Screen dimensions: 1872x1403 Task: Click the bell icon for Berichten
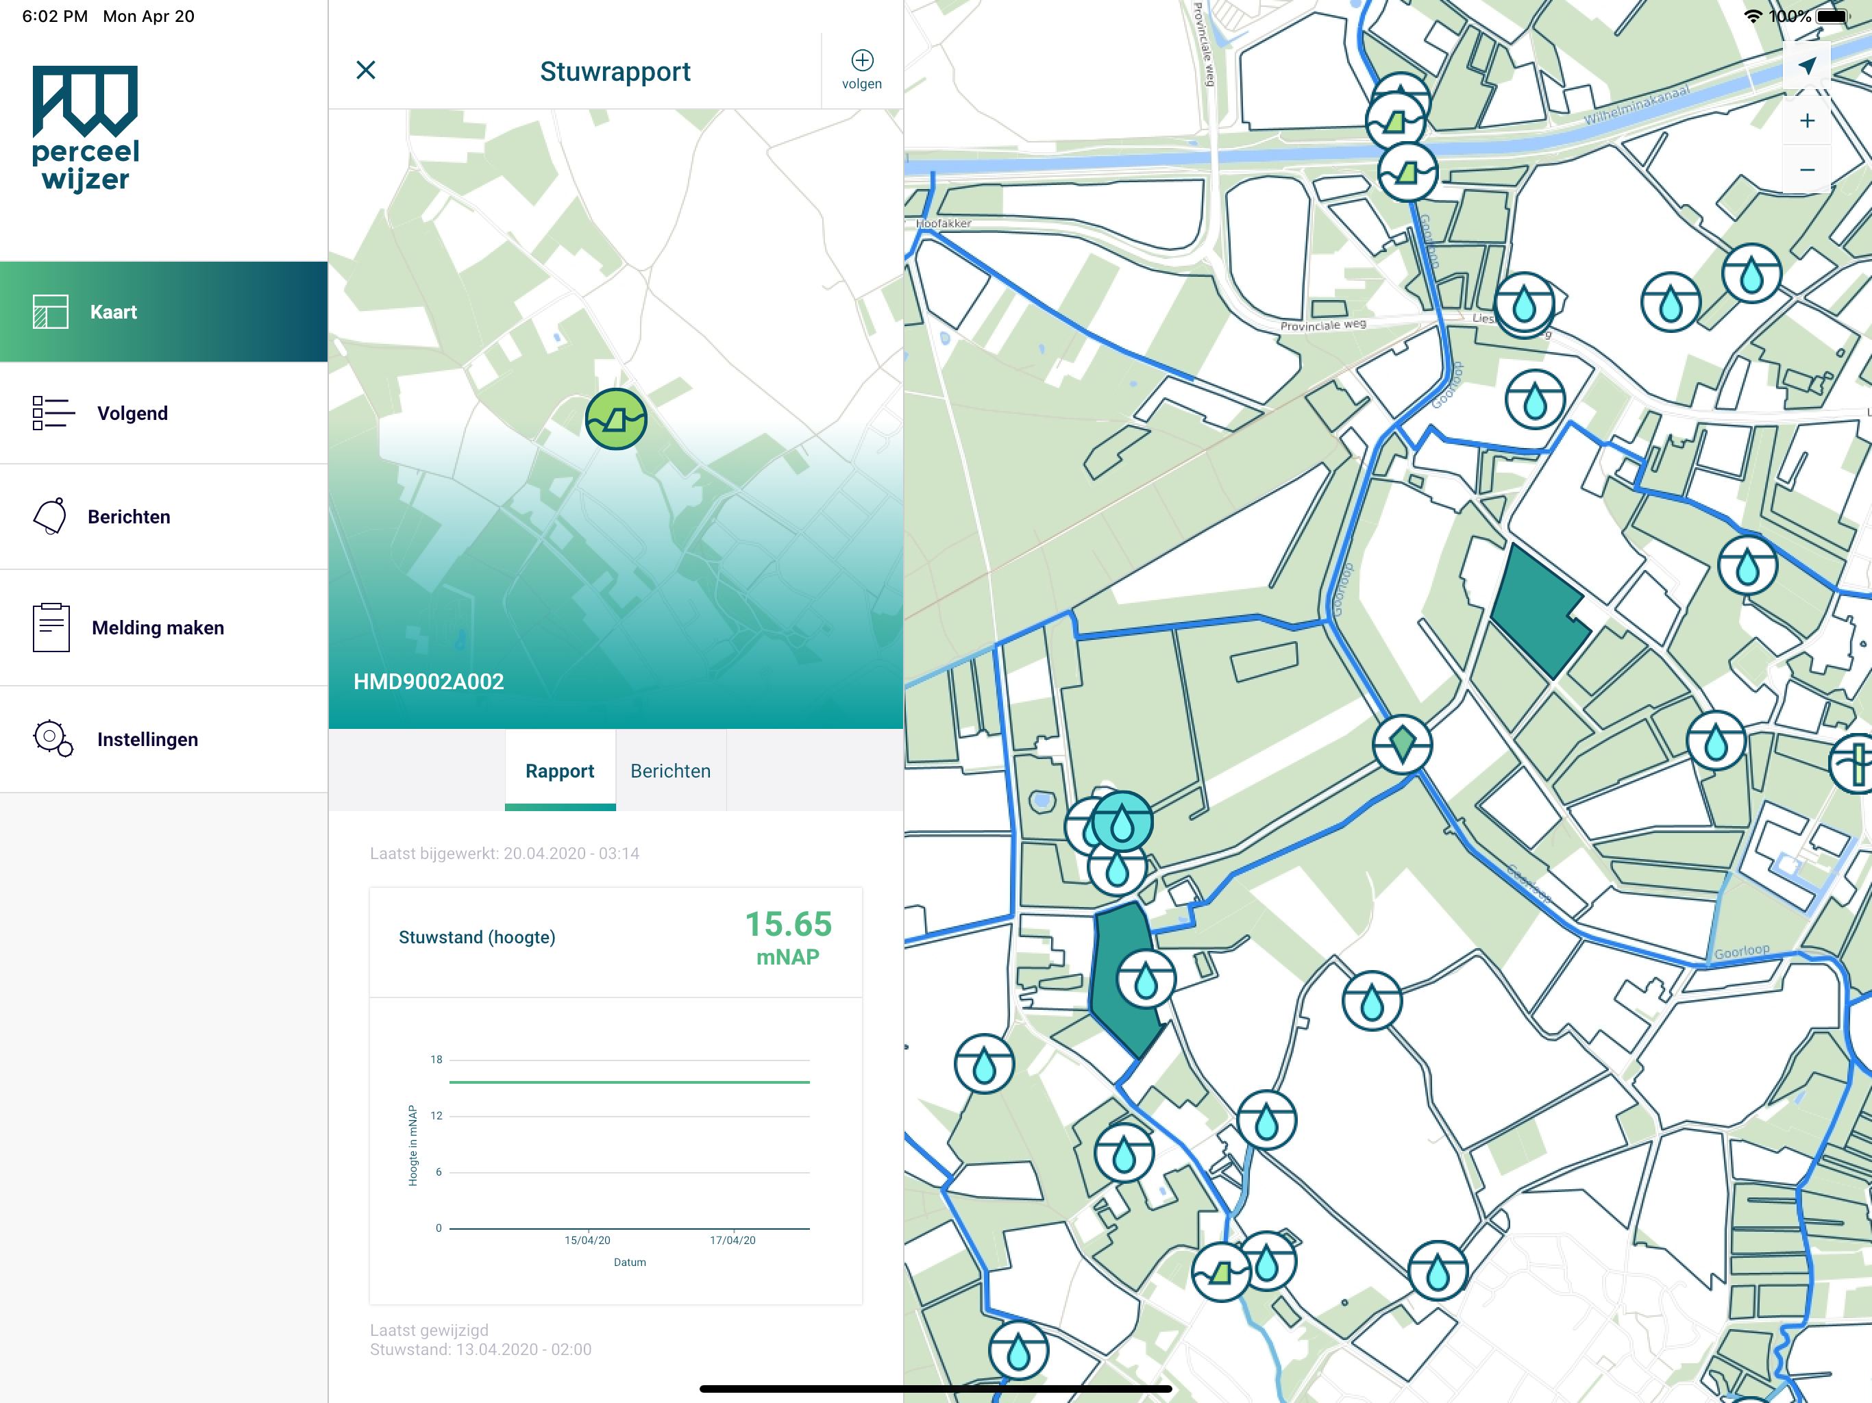50,516
